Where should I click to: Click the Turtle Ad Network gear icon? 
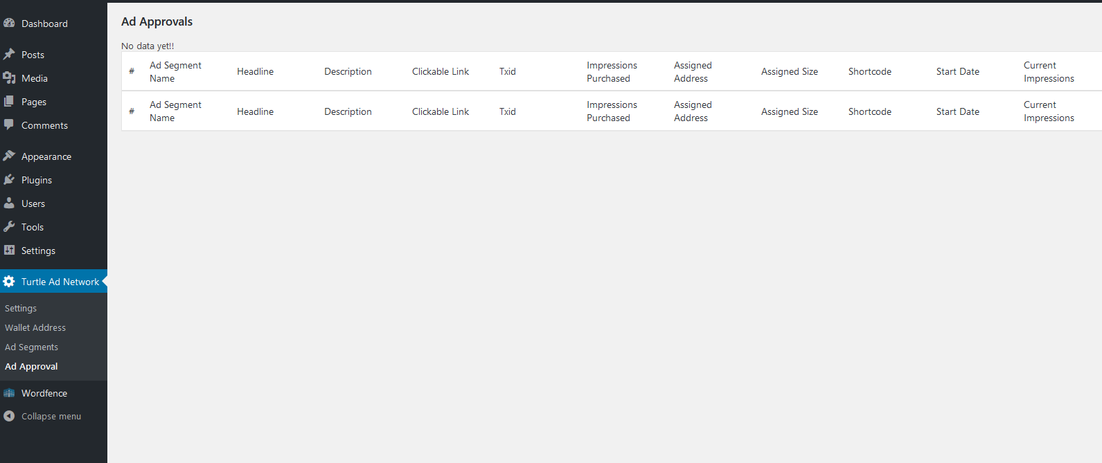[9, 281]
